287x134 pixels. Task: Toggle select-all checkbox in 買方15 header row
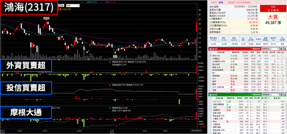point(210,52)
